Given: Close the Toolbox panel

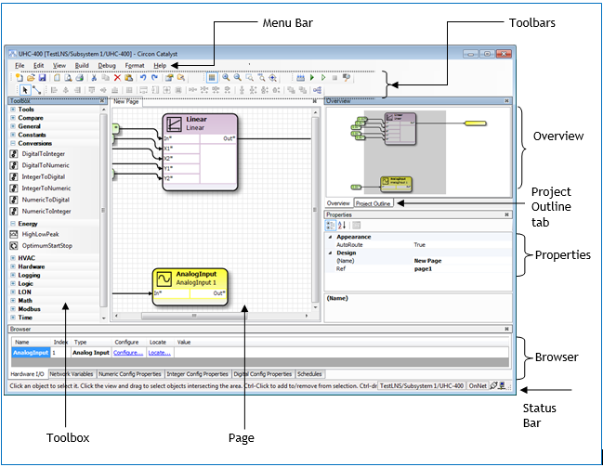Looking at the screenshot, I should [x=102, y=101].
